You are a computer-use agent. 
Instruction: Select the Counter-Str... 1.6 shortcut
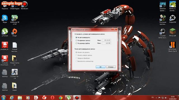click(15, 74)
